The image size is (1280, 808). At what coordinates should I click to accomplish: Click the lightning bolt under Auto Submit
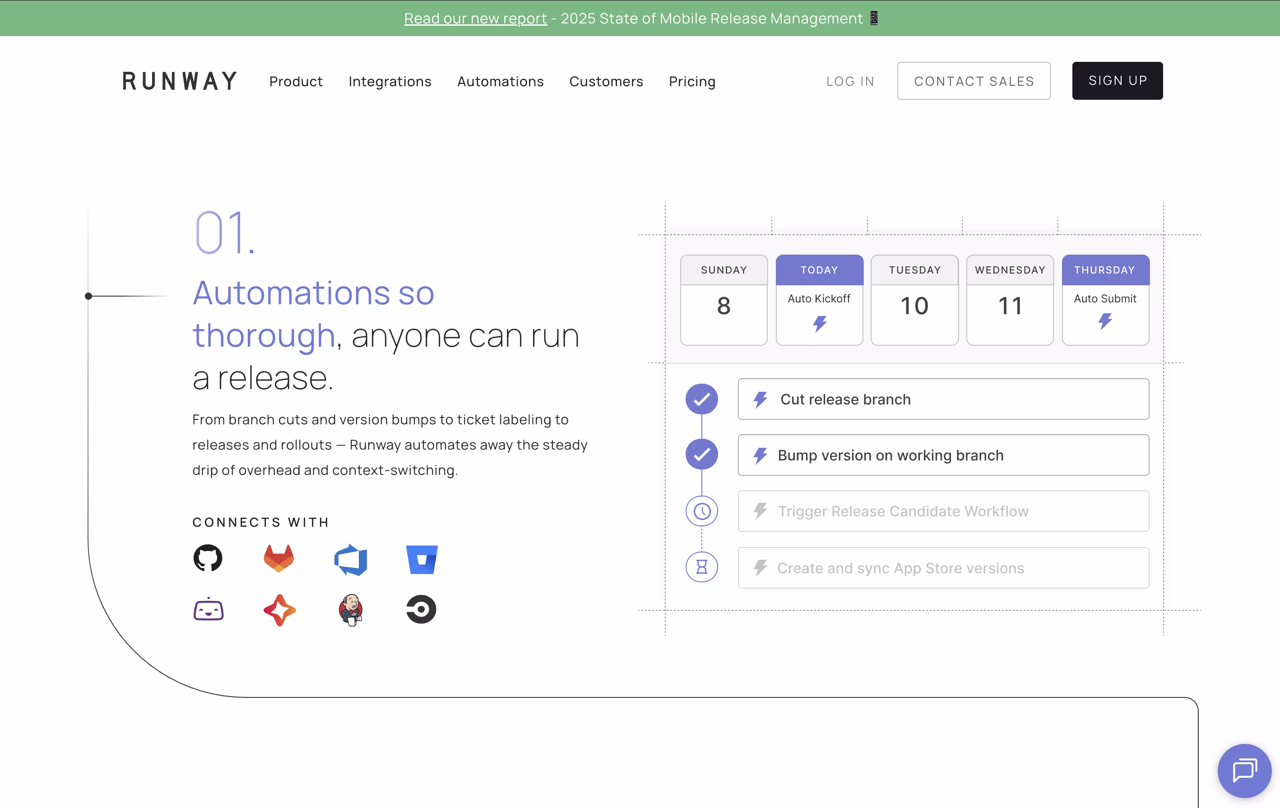pyautogui.click(x=1106, y=321)
